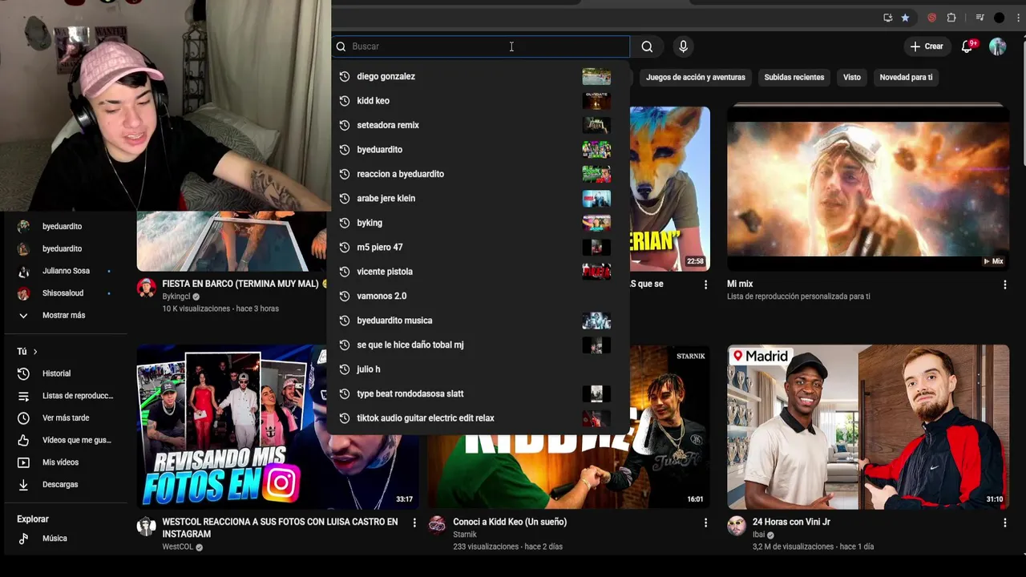Image resolution: width=1026 pixels, height=577 pixels.
Task: Click the Bykingcl channel avatar
Action: coord(146,288)
